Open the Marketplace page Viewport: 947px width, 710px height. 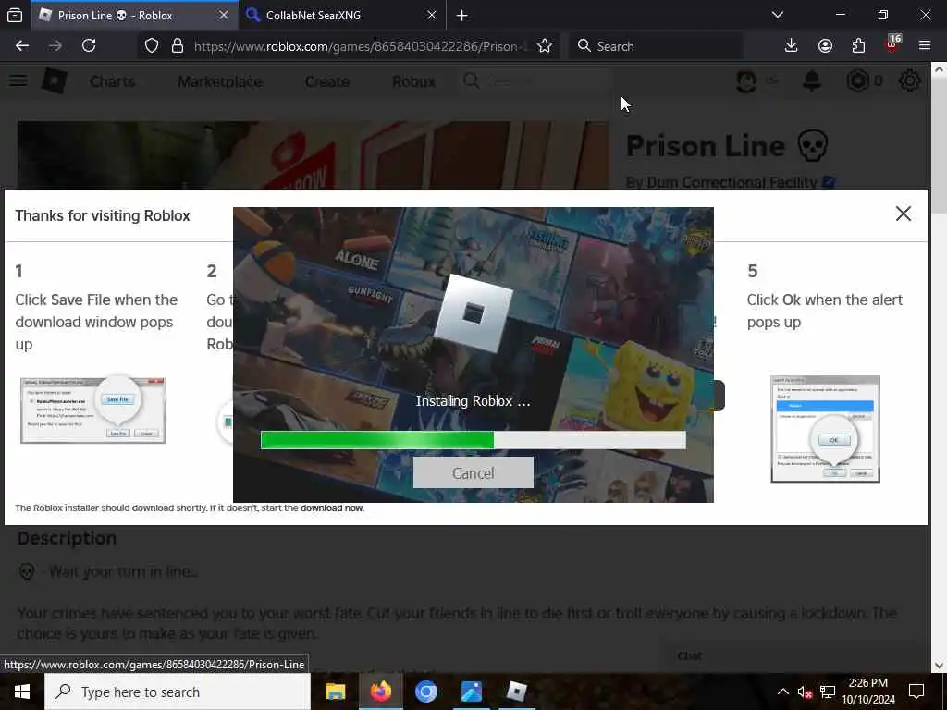[x=220, y=81]
